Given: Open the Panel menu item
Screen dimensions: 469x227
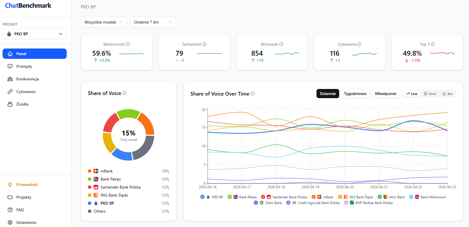Looking at the screenshot, I should click(x=34, y=54).
